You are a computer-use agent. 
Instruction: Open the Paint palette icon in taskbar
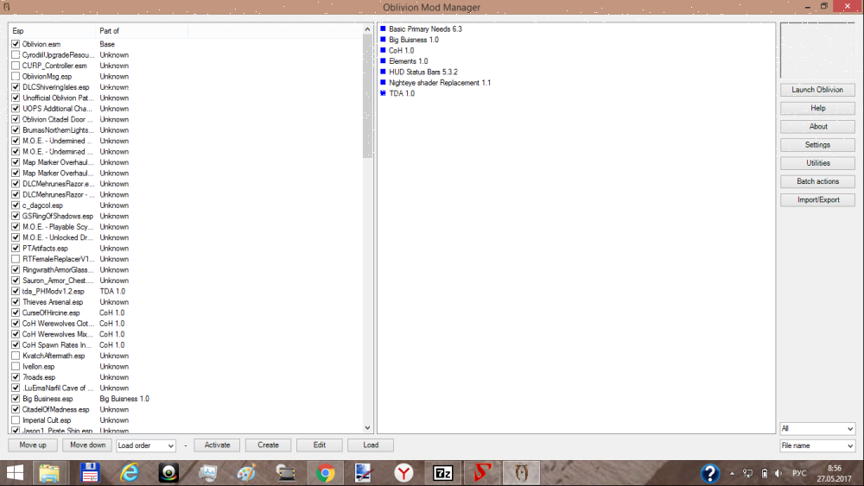(x=246, y=473)
